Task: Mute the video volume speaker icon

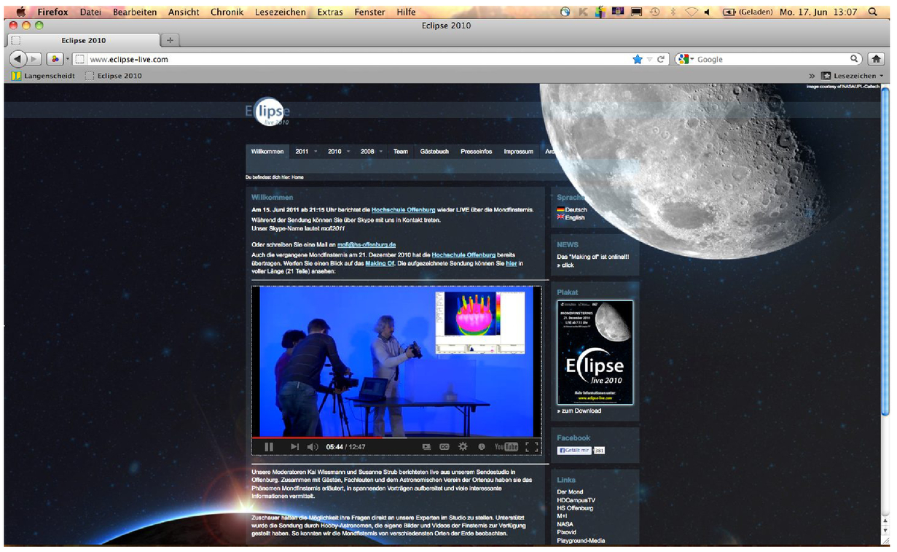Action: tap(313, 447)
